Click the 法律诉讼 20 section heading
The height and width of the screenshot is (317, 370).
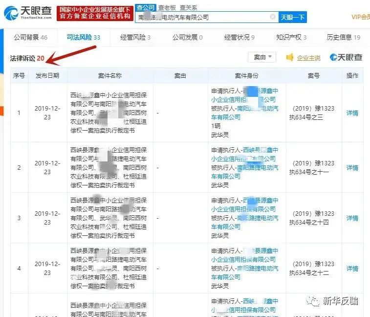[x=27, y=58]
